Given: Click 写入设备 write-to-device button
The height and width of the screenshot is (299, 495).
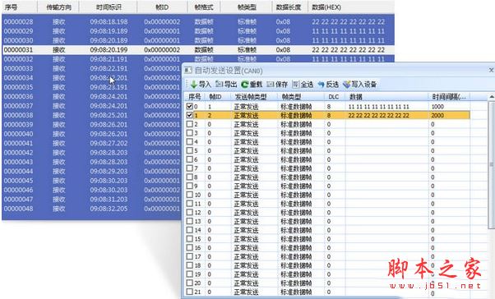Looking at the screenshot, I should [x=360, y=85].
